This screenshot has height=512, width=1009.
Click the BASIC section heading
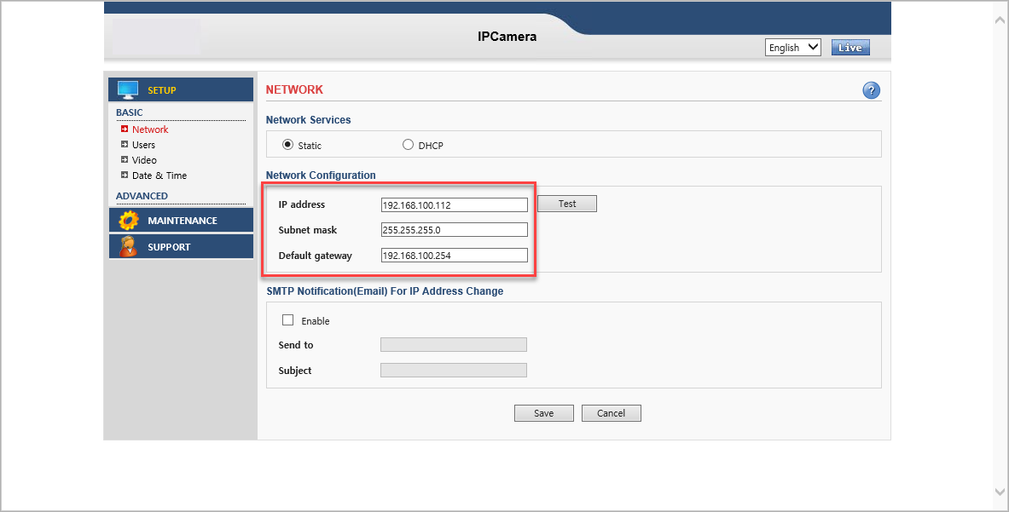(130, 112)
